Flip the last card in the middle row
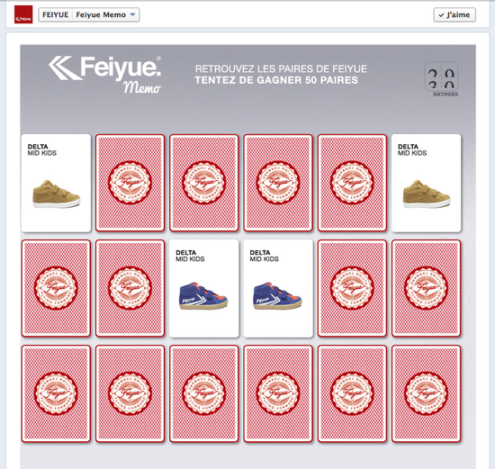 pos(427,288)
